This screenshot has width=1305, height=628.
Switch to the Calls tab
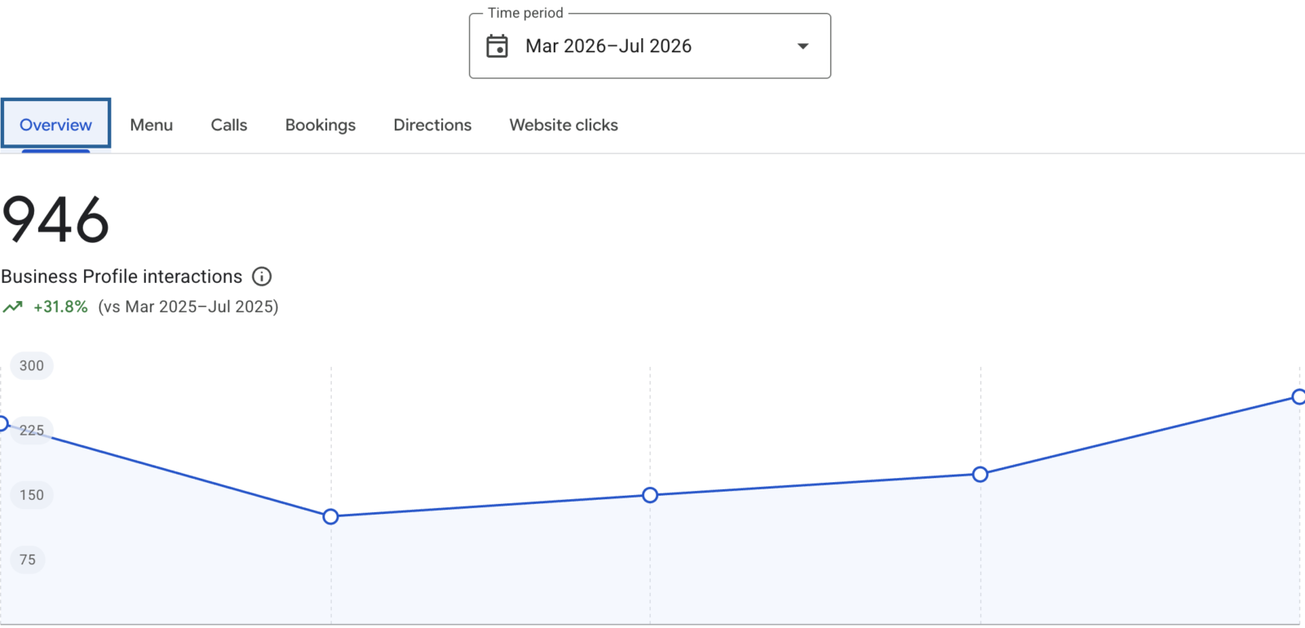tap(229, 125)
